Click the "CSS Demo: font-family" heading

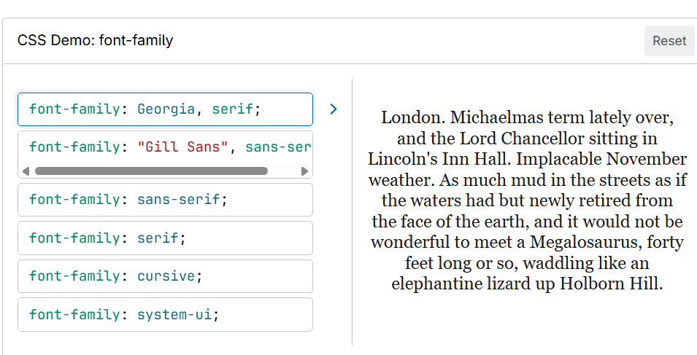click(95, 40)
